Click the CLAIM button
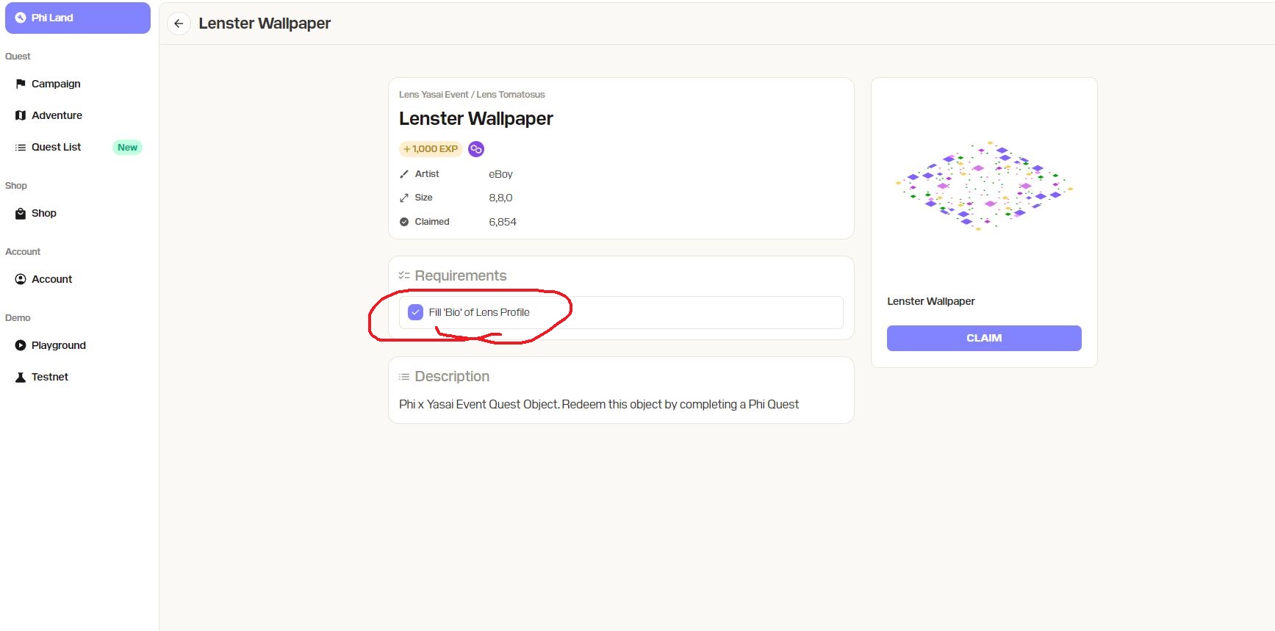The width and height of the screenshot is (1275, 631). [x=984, y=338]
